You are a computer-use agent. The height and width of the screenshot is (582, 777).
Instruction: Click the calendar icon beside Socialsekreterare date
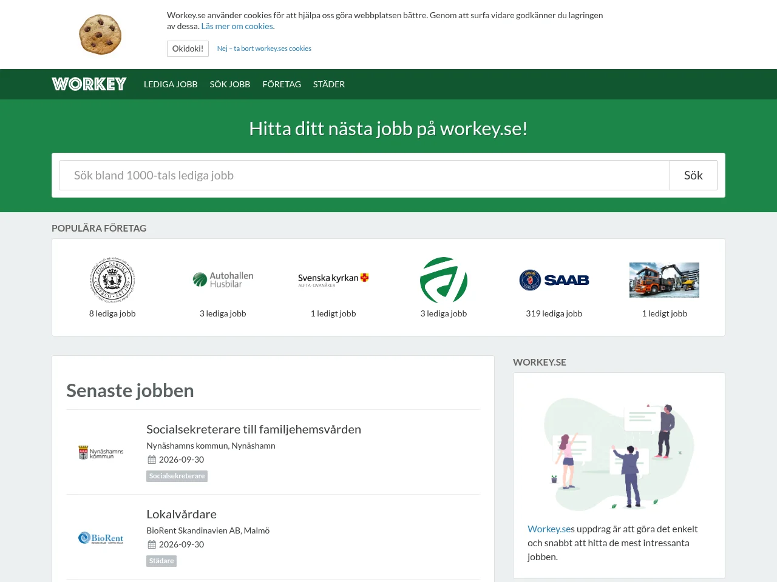(x=152, y=460)
